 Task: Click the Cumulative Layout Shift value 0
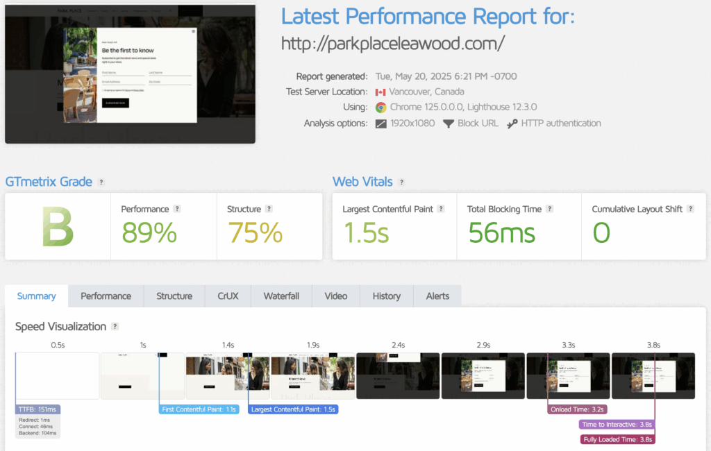pos(602,232)
